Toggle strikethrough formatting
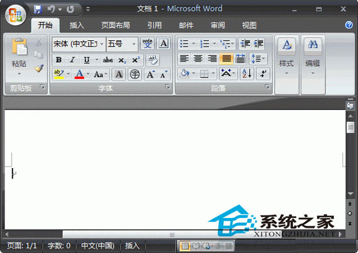Viewport: 358px width, 253px height. (x=108, y=60)
